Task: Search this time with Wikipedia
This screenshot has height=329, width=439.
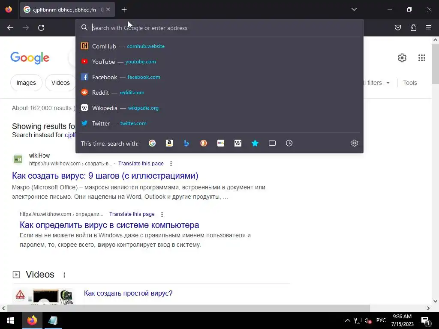Action: [x=238, y=143]
